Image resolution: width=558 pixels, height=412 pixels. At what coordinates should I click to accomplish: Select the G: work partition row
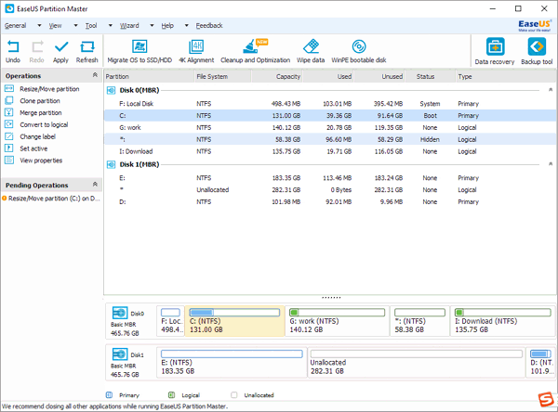pyautogui.click(x=330, y=127)
